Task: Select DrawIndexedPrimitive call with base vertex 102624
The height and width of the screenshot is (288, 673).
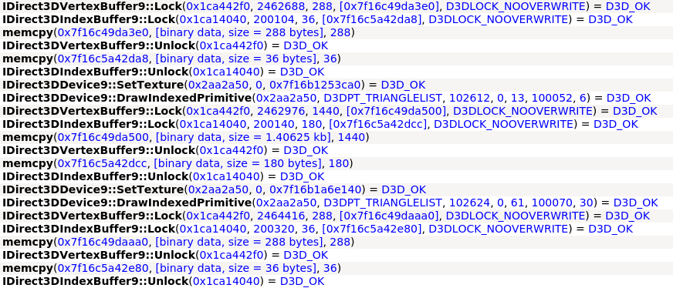Action: click(330, 203)
